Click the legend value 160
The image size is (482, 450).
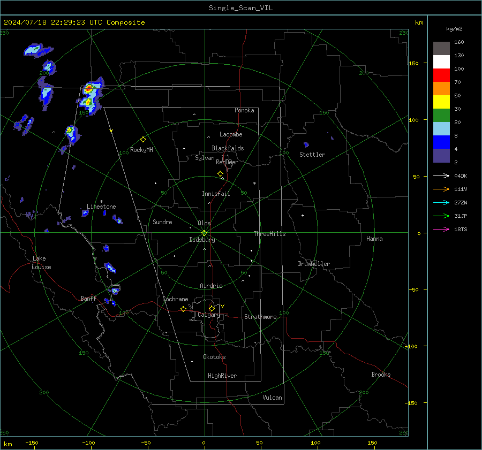(459, 42)
